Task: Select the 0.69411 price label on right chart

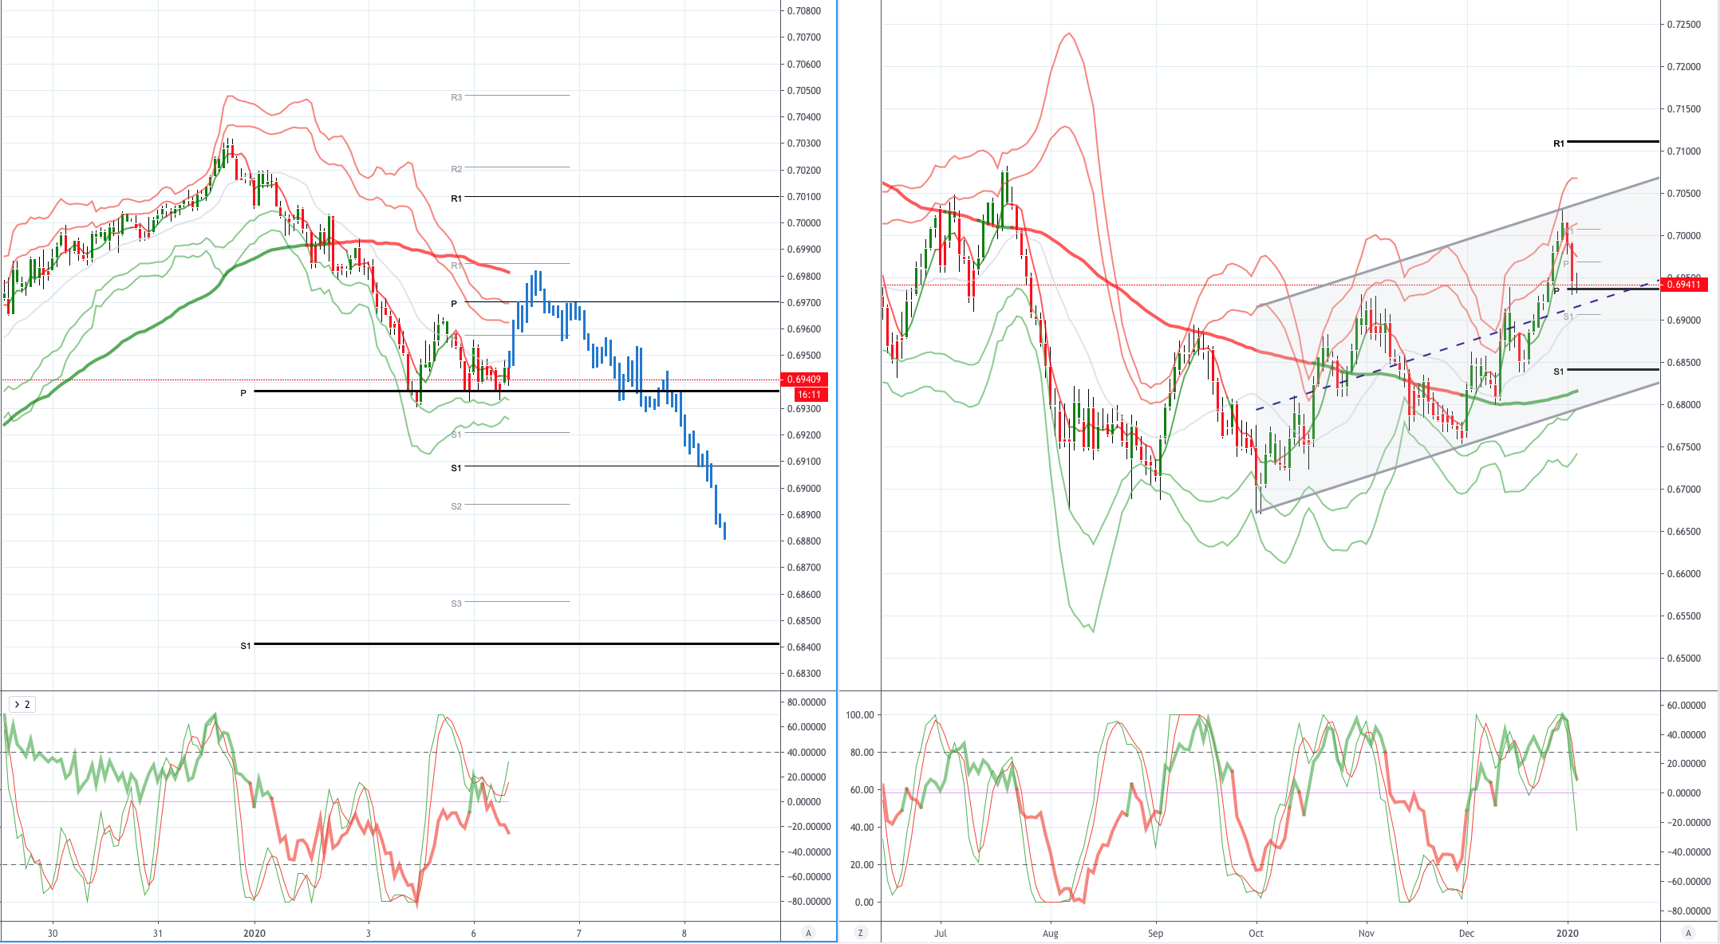Action: 1683,285
